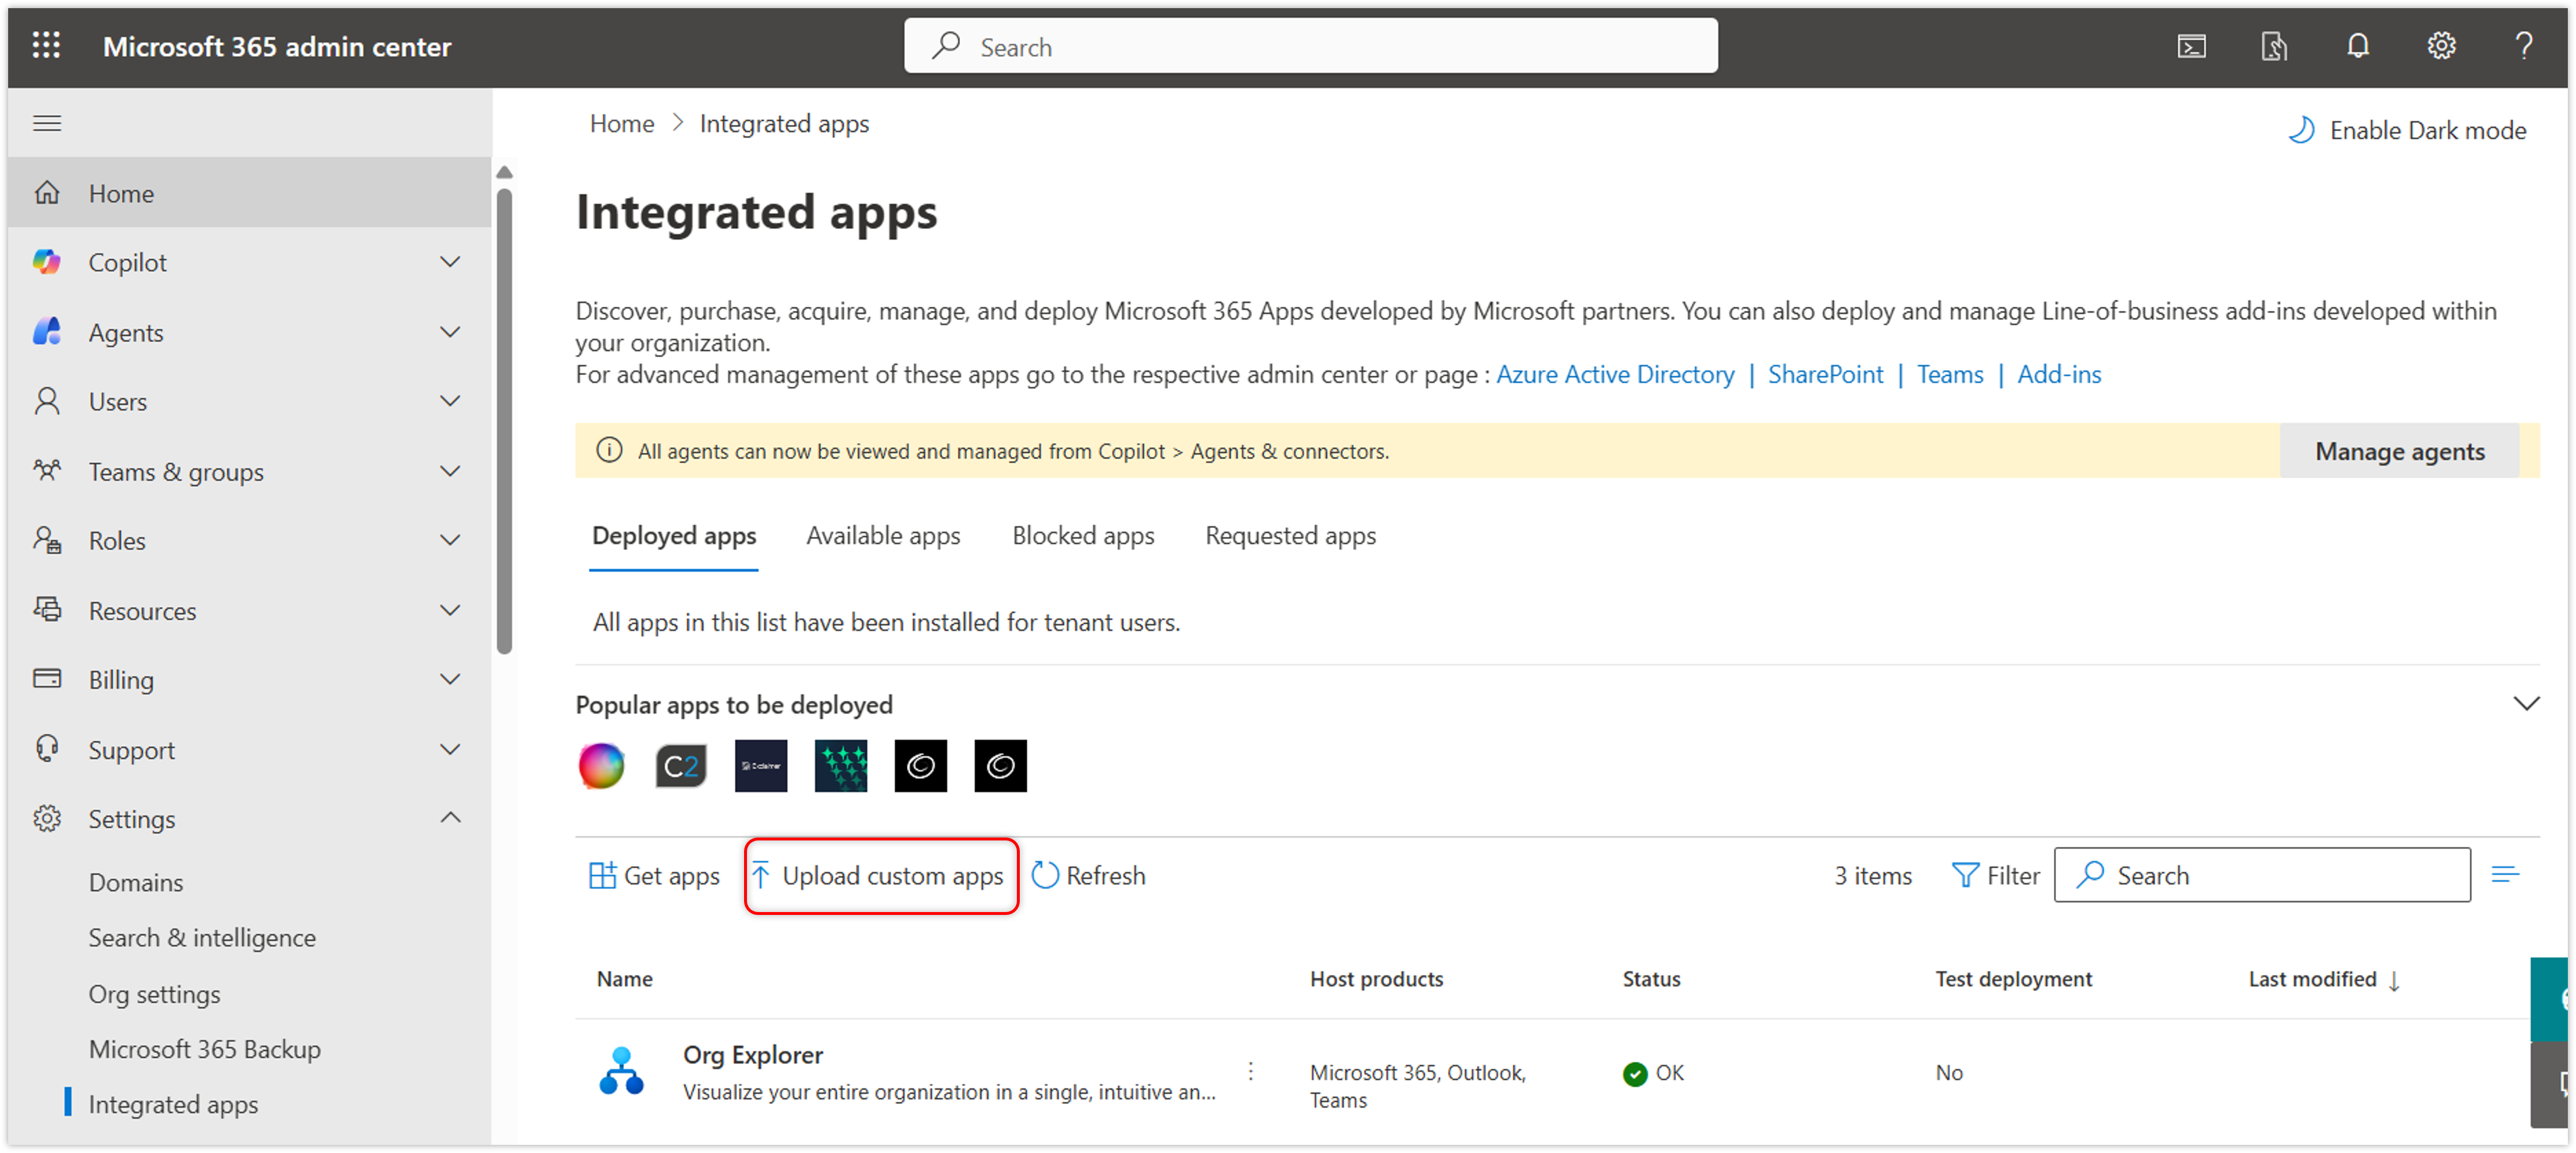Click the info icon in yellow banner

click(609, 450)
